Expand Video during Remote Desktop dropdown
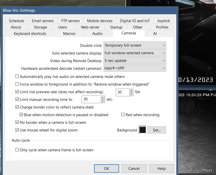The height and width of the screenshot is (175, 216). (135, 61)
